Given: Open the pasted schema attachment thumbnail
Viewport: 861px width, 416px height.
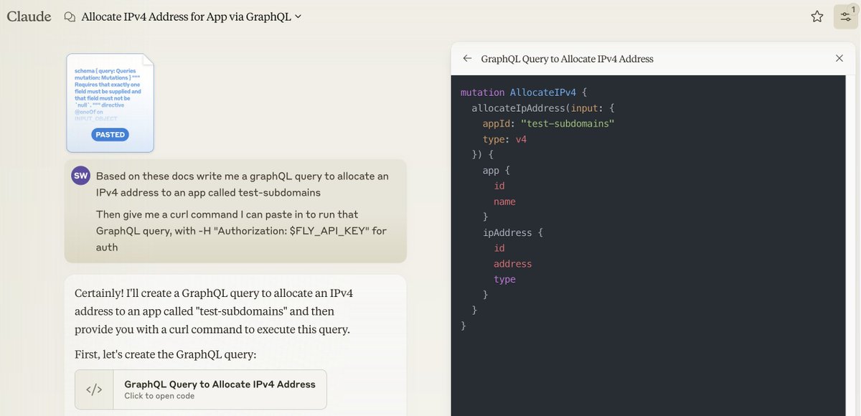Looking at the screenshot, I should click(x=110, y=103).
